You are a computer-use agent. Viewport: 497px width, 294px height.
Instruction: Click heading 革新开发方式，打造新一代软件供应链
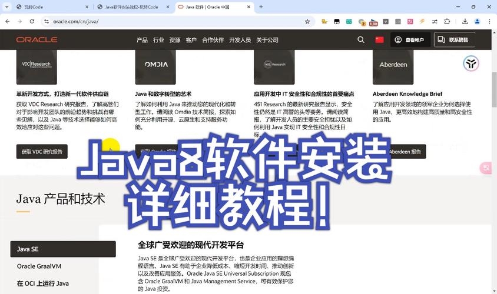[62, 94]
